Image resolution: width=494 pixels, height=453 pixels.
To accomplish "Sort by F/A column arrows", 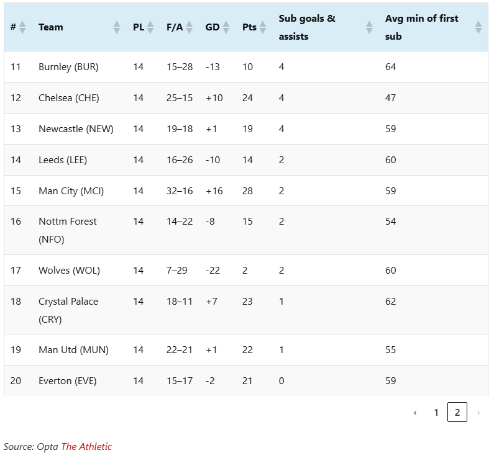I will coord(190,27).
